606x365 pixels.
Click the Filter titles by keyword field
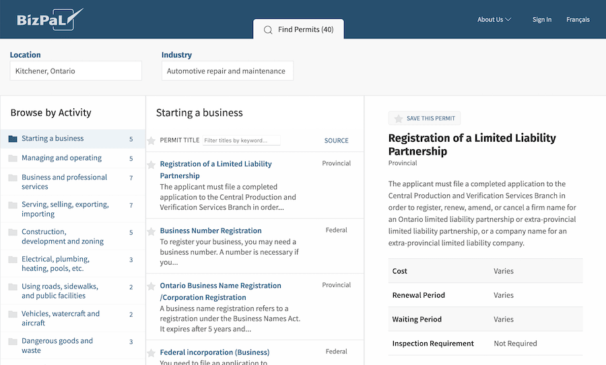click(x=242, y=140)
